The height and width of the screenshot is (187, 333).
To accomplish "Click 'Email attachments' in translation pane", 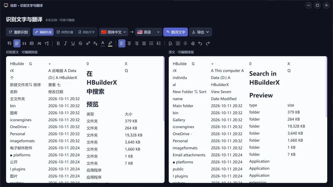I will pyautogui.click(x=189, y=155).
